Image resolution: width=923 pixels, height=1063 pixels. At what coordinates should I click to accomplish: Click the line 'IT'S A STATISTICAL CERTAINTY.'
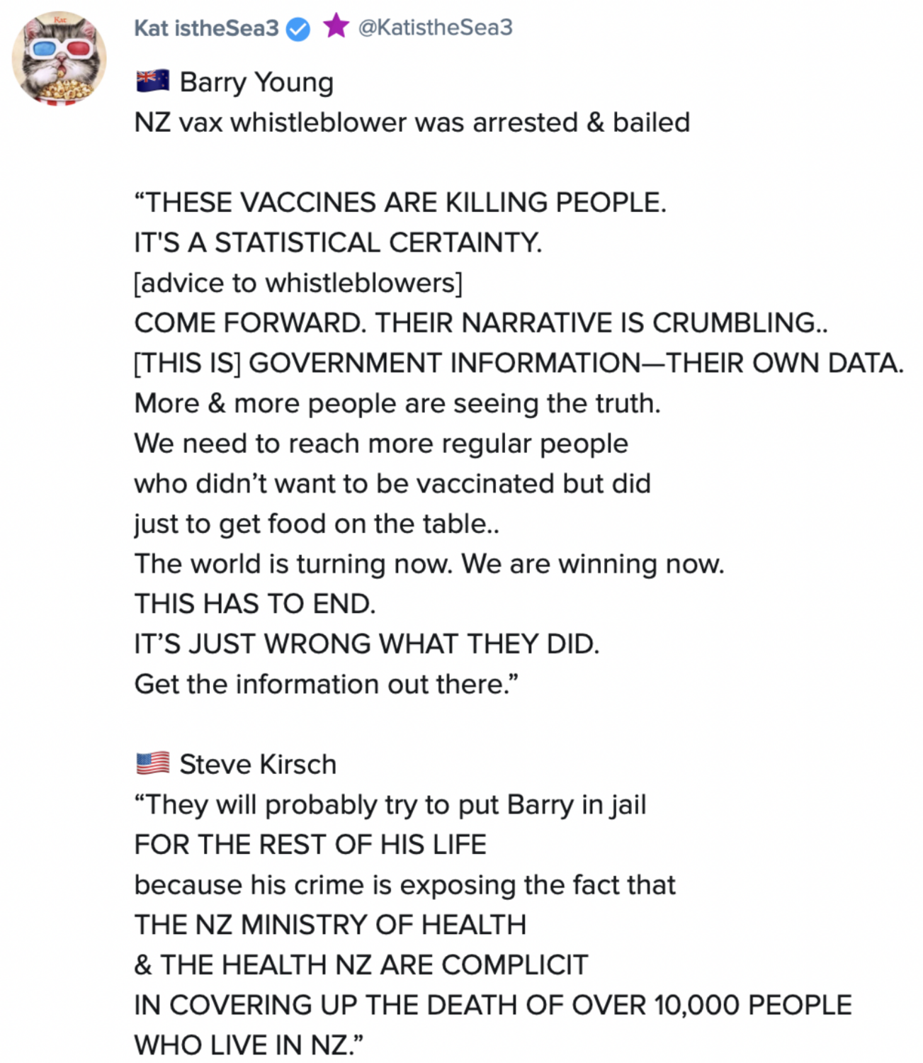tap(338, 243)
